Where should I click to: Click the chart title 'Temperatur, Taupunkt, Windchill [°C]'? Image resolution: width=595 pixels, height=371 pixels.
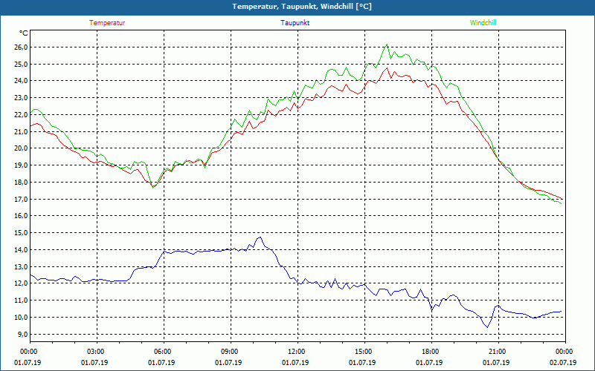point(302,7)
